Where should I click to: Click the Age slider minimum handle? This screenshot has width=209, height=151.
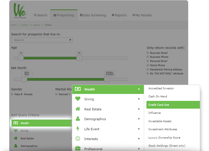click(x=21, y=58)
